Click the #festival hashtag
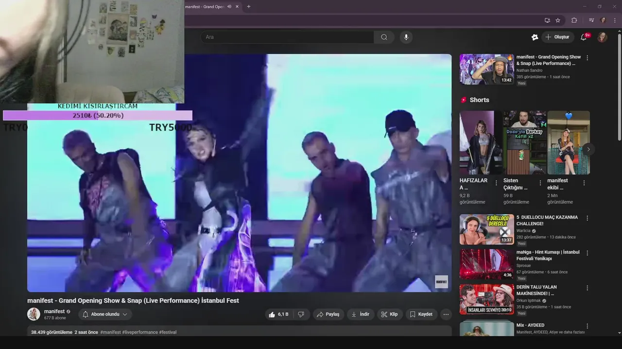The image size is (622, 349). click(168, 332)
